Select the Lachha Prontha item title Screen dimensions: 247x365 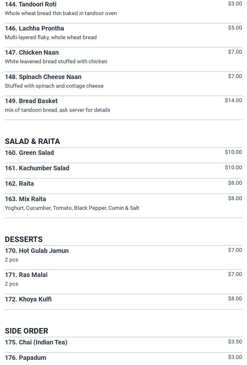(34, 28)
